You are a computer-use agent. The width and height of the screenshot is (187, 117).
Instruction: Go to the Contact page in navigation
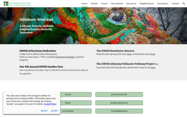pos(175,3)
